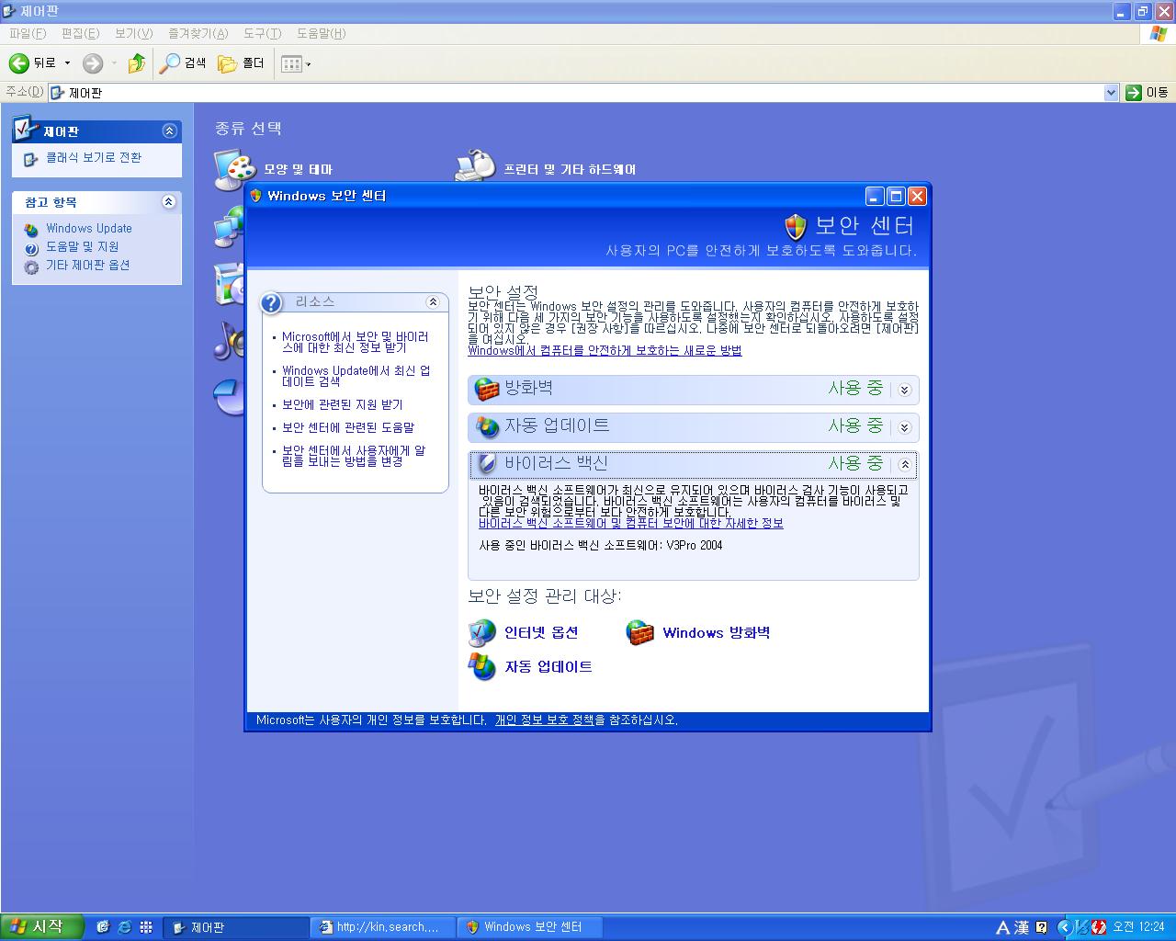Viewport: 1176px width, 941px height.
Task: Click the Views icon in the toolbar
Action: 291,63
